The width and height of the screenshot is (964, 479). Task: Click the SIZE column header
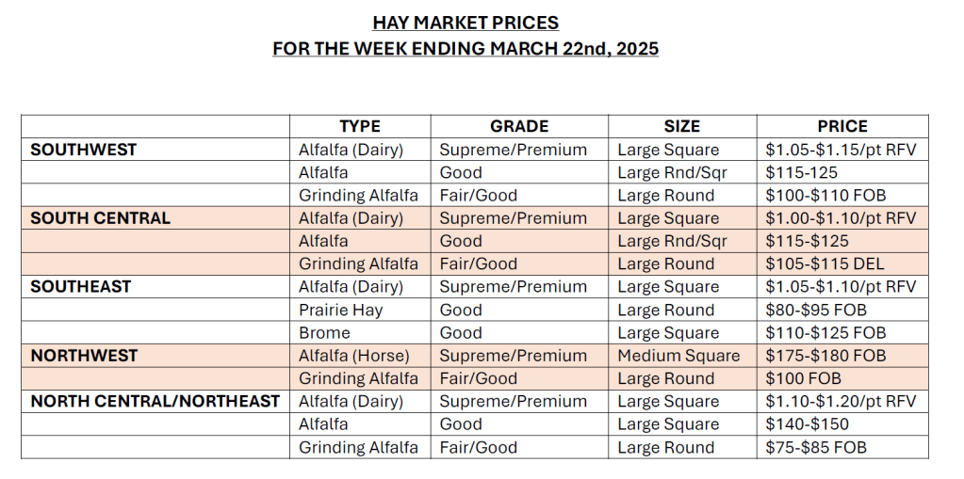(x=682, y=126)
